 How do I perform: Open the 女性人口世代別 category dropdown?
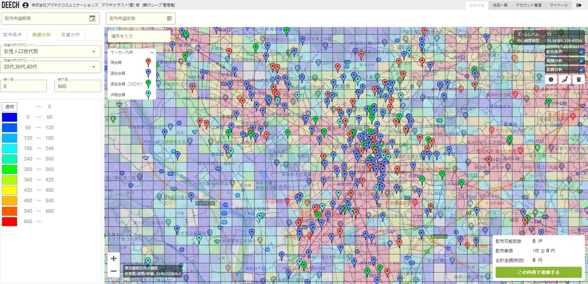[51, 52]
